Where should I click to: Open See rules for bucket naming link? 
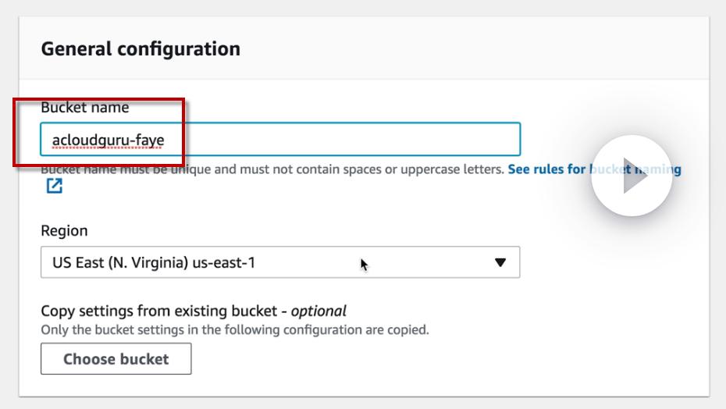tap(593, 169)
